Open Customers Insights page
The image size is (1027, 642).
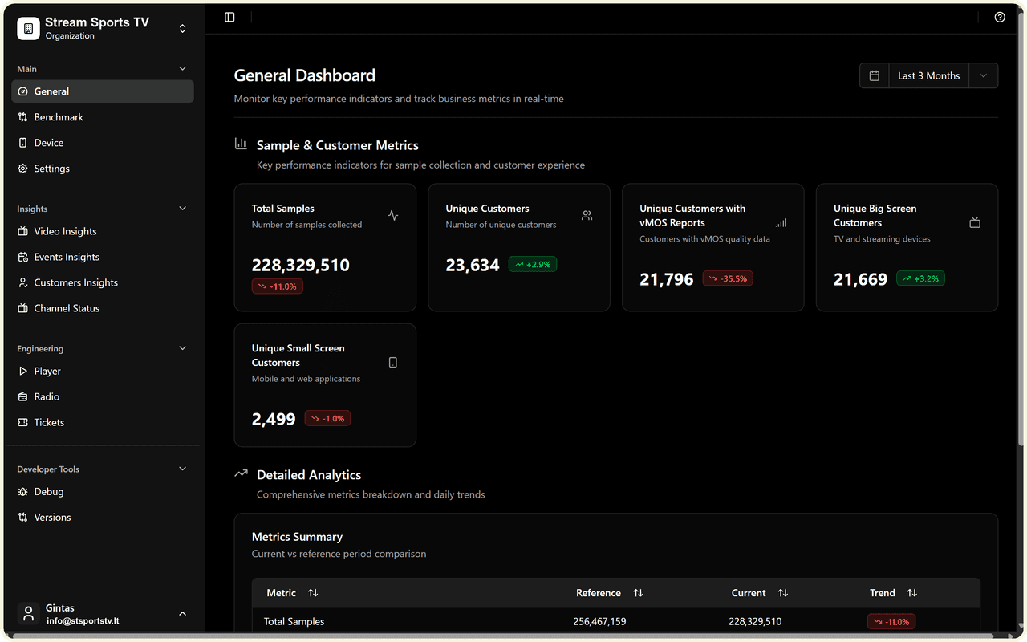point(103,282)
